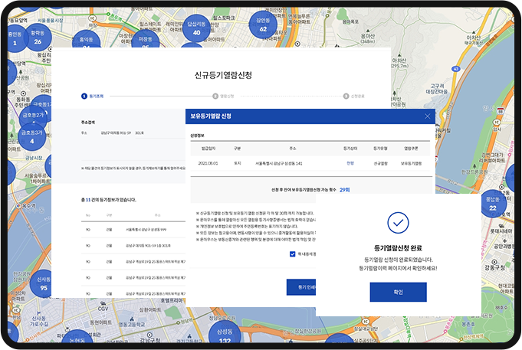
Task: Click the 2021.08.01 row in application table
Action: tap(208, 163)
